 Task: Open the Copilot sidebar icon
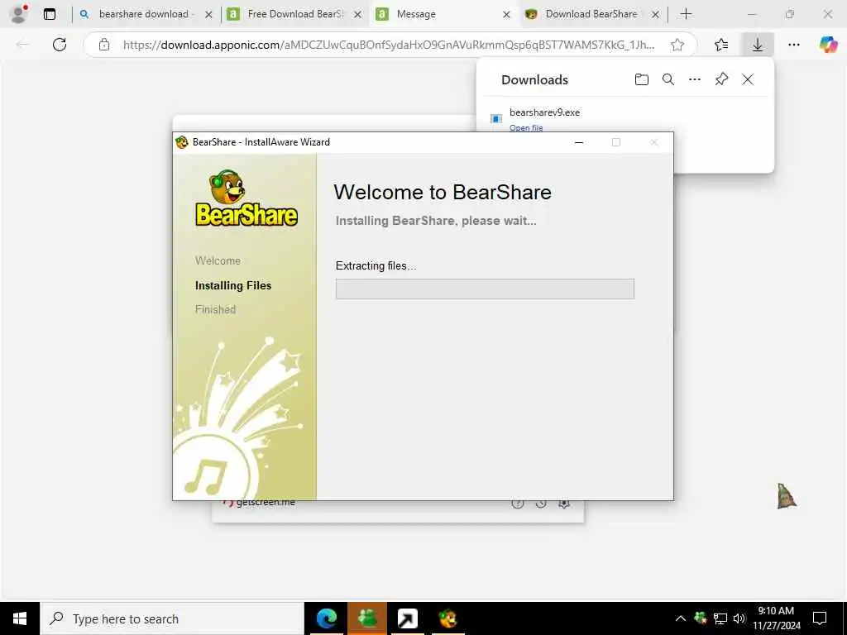click(x=827, y=45)
